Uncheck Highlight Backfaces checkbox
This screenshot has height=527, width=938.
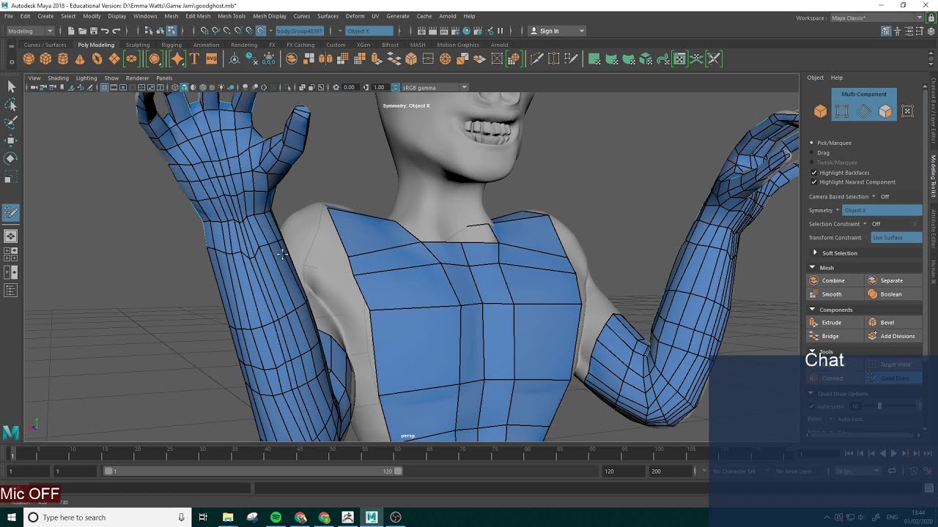click(x=813, y=173)
